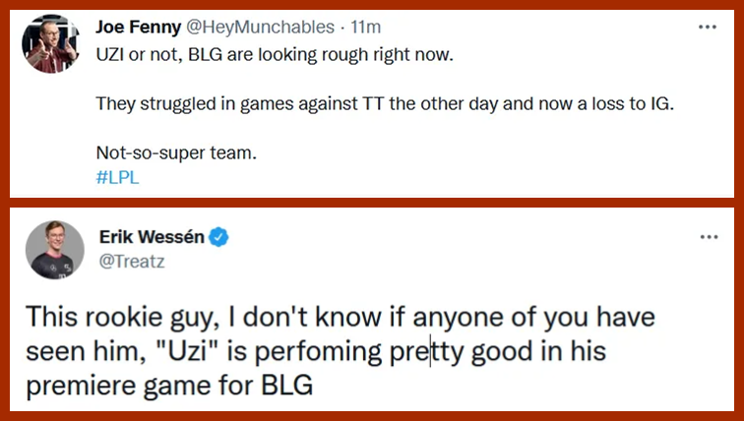The image size is (744, 421).
Task: Click "premiere game for BLG" line
Action: pos(169,385)
